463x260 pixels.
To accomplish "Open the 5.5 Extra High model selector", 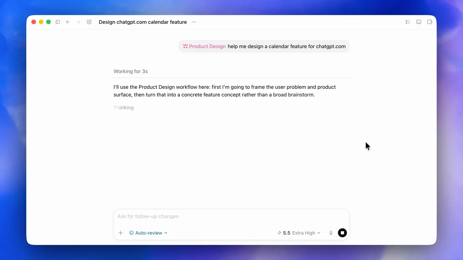I will [299, 233].
